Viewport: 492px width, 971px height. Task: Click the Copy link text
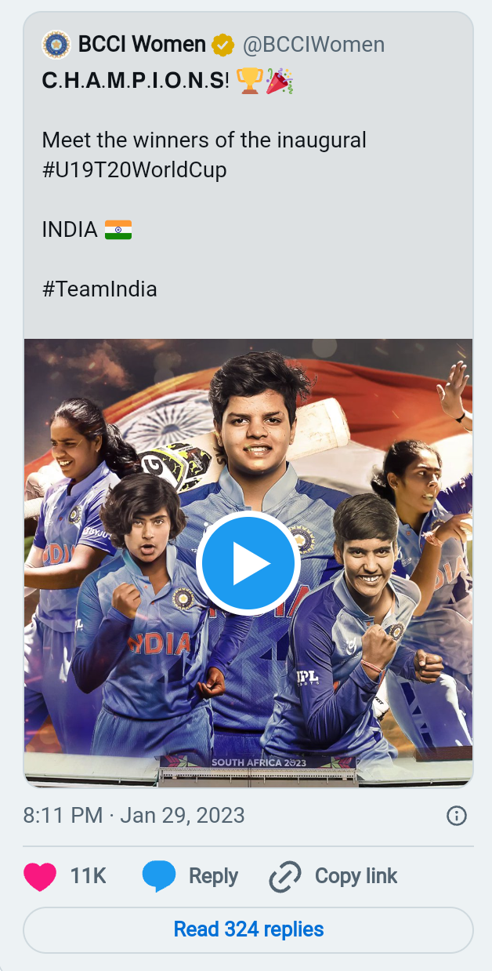click(x=356, y=876)
